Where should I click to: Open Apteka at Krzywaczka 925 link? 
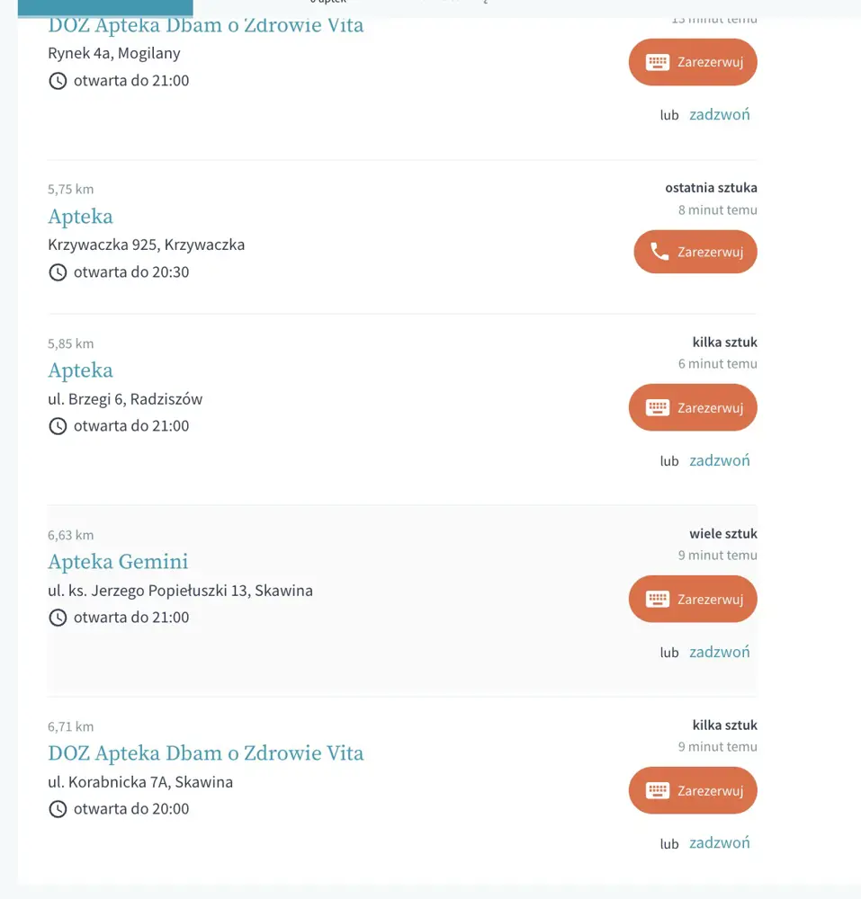point(80,217)
